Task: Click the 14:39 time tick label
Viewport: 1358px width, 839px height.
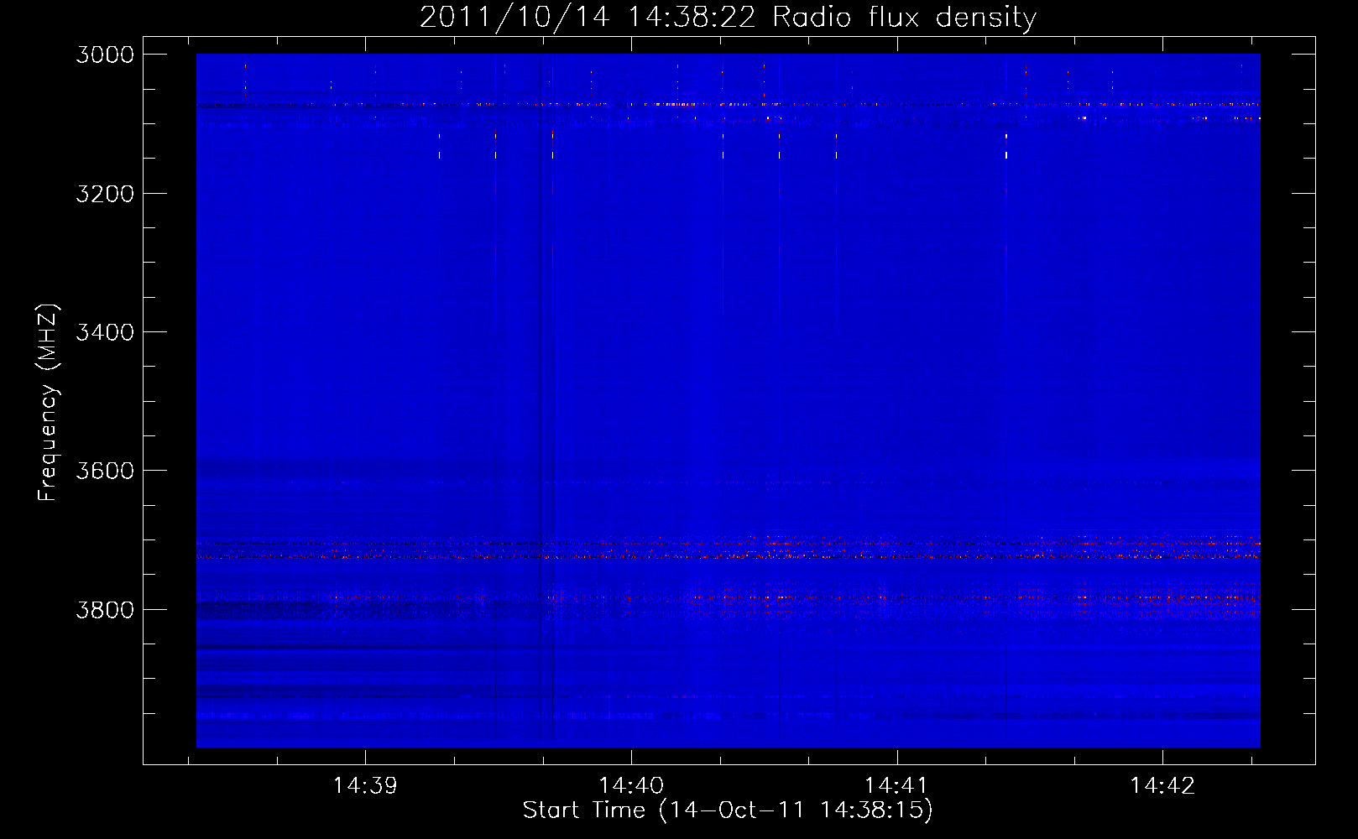Action: click(x=365, y=785)
